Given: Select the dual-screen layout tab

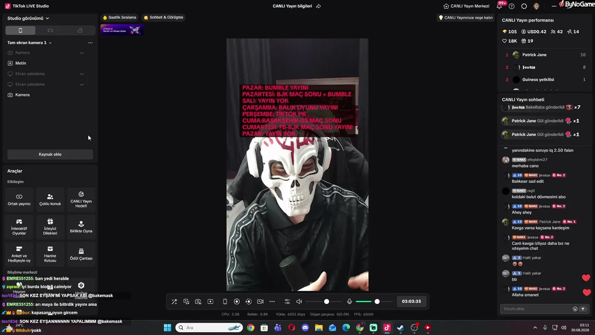Looking at the screenshot, I should (80, 30).
